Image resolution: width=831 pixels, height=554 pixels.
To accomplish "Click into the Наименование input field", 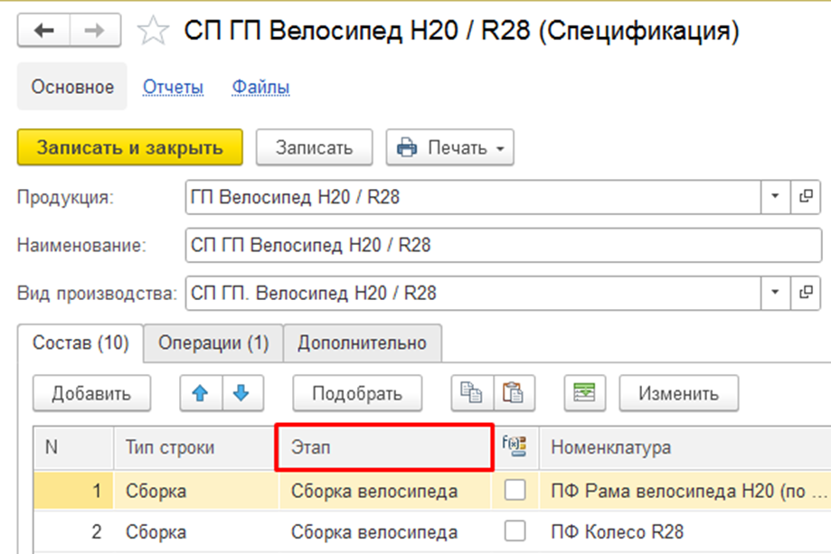I will 503,245.
